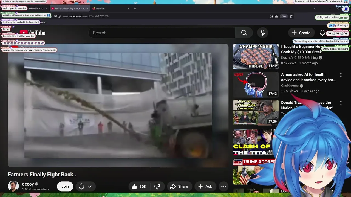Open 'A man asked AI for health' title

point(308,77)
